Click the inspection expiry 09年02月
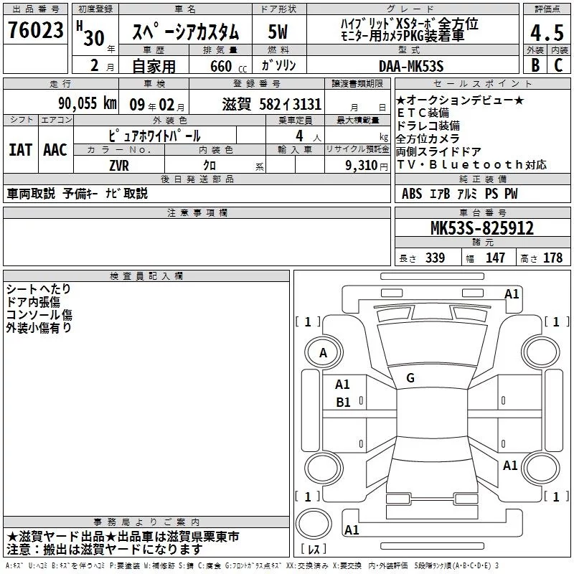This screenshot has height=574, width=574. click(157, 105)
